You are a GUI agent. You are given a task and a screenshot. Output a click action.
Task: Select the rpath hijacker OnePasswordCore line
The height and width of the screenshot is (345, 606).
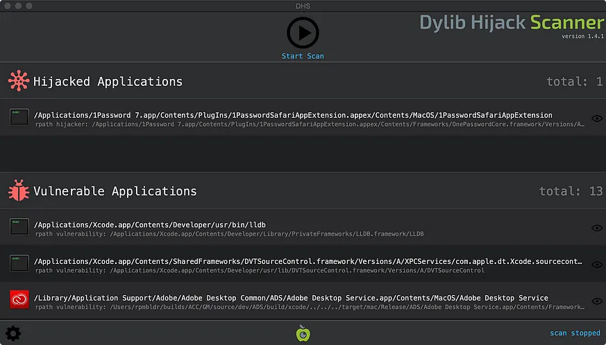click(310, 124)
